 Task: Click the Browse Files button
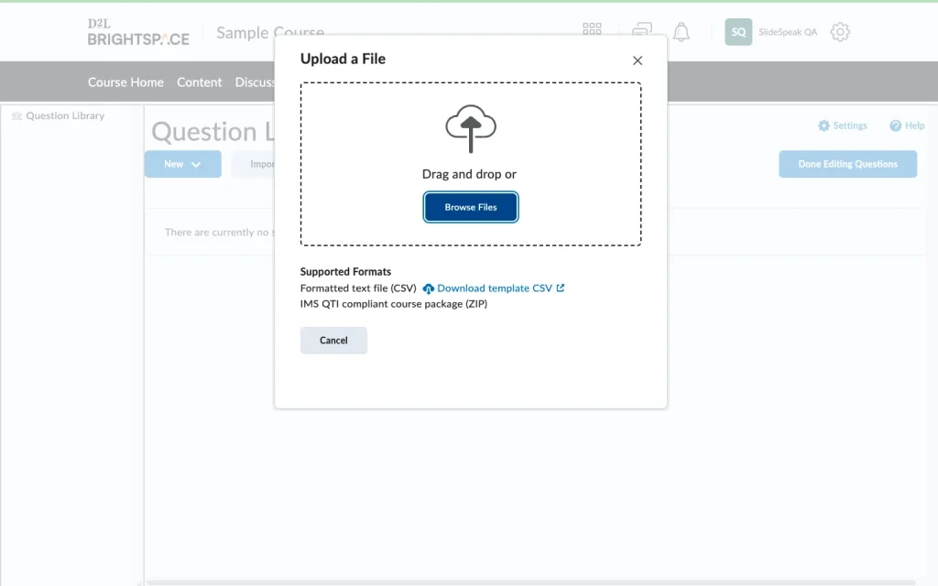470,207
